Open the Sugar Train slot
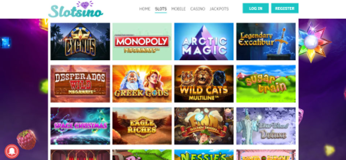 (x=266, y=84)
